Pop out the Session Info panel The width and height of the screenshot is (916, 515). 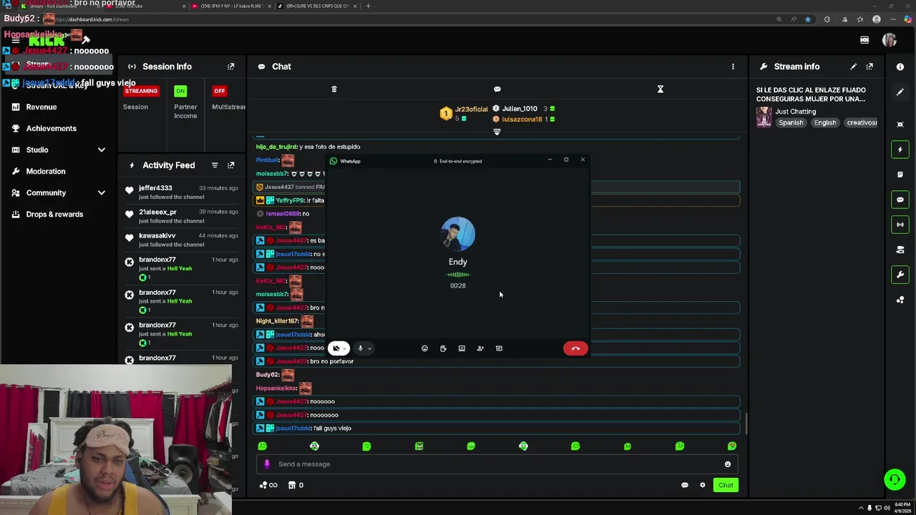tap(230, 67)
